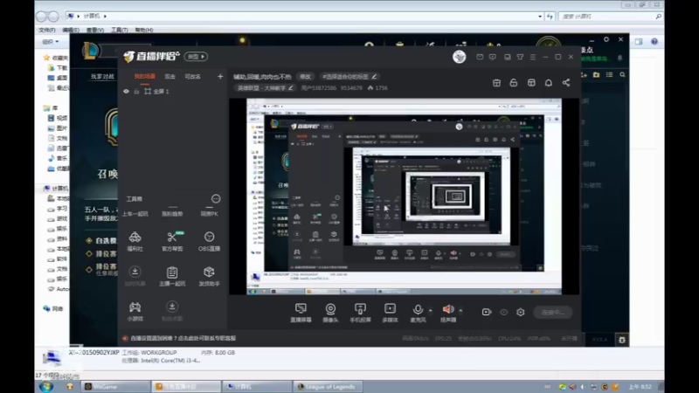
Task: Open the 工具(T) menu in Explorer
Action: coord(119,30)
